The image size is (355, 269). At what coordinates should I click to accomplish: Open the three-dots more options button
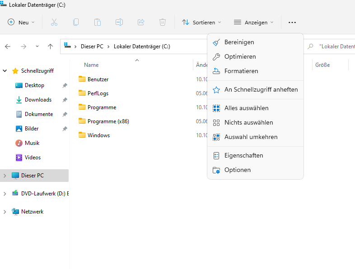tap(292, 22)
